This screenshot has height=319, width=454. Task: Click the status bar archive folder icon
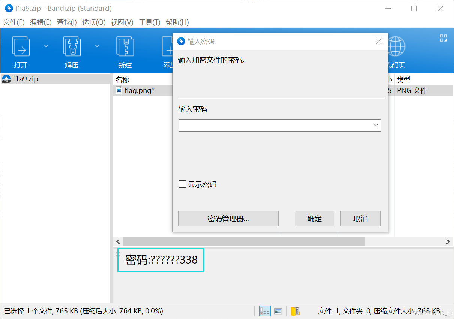pyautogui.click(x=295, y=311)
